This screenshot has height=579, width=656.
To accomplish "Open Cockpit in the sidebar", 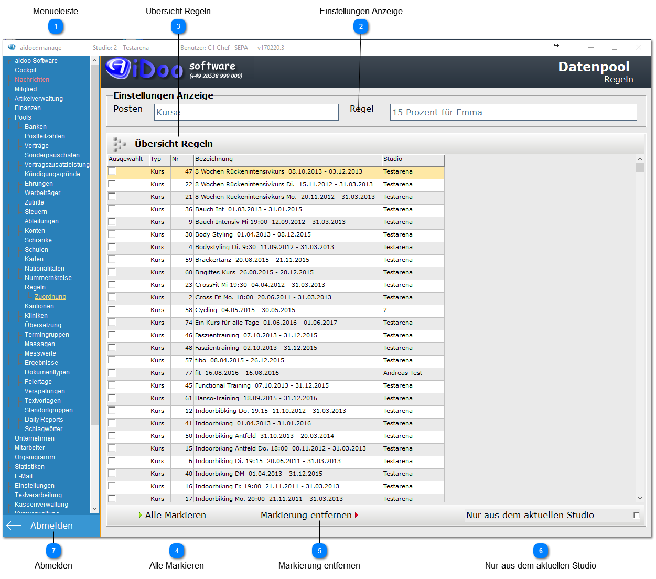I will [x=26, y=70].
